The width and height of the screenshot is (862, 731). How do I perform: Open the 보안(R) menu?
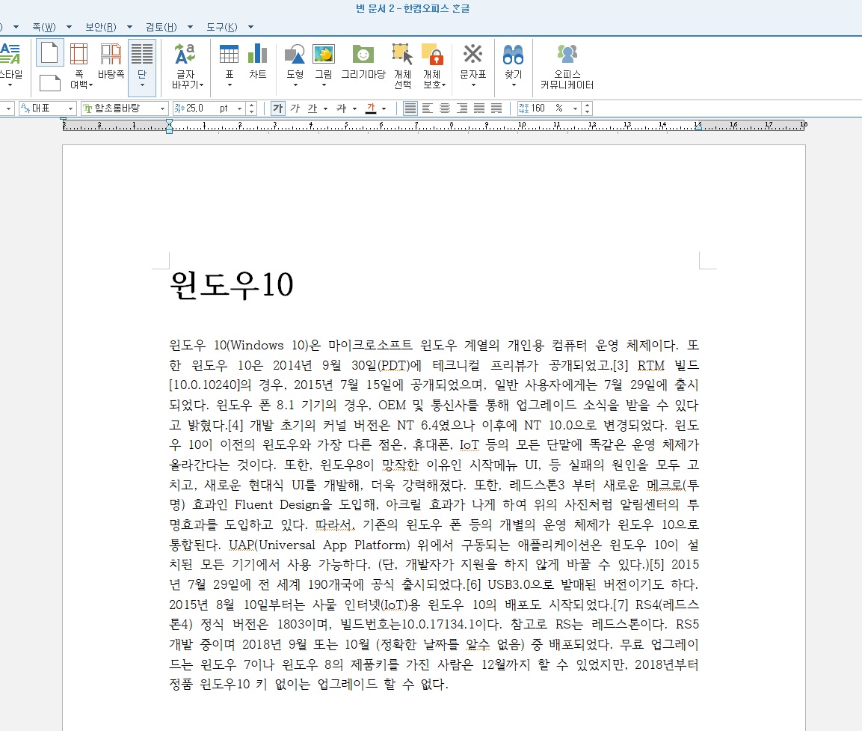(101, 27)
